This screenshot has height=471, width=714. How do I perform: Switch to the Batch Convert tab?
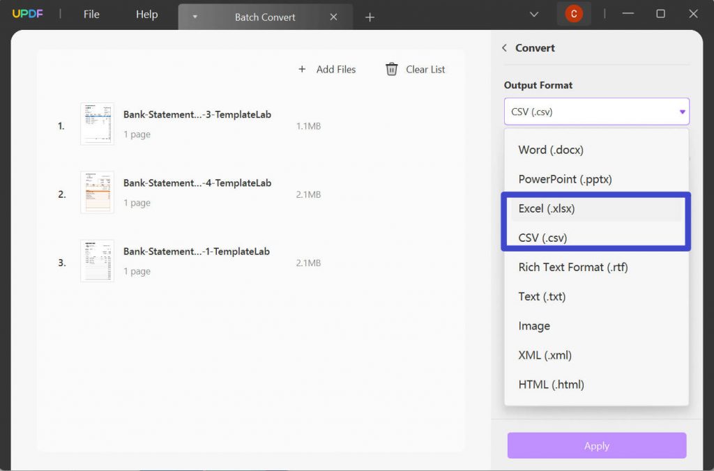click(265, 17)
